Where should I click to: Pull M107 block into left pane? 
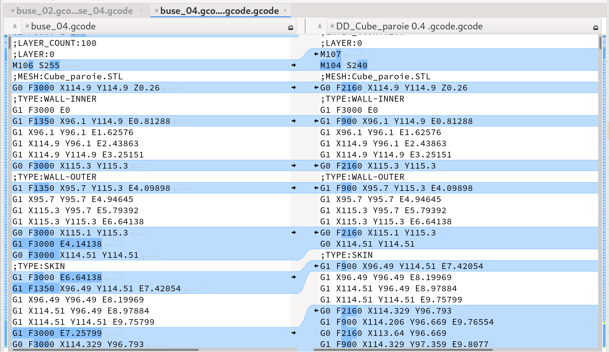(316, 54)
